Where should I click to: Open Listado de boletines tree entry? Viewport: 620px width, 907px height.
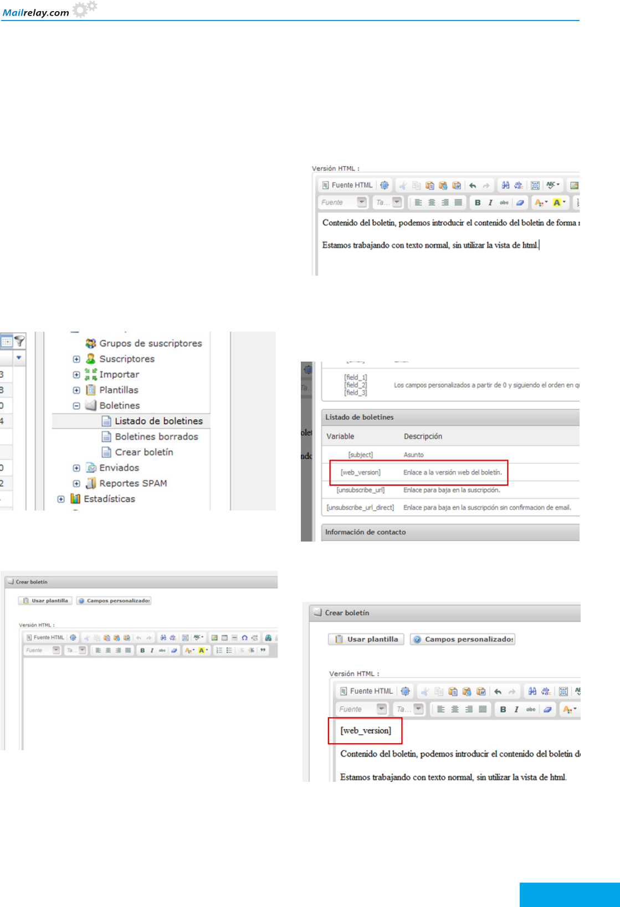tap(158, 421)
